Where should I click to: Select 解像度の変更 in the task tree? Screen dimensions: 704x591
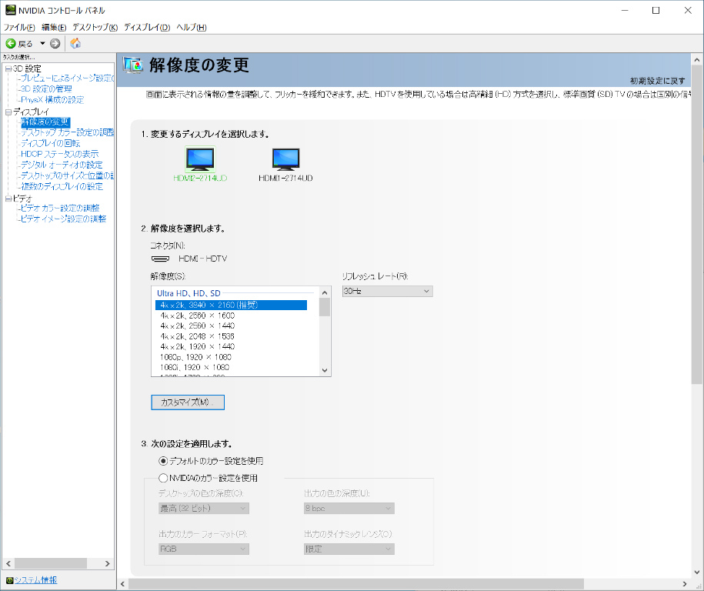(x=45, y=122)
